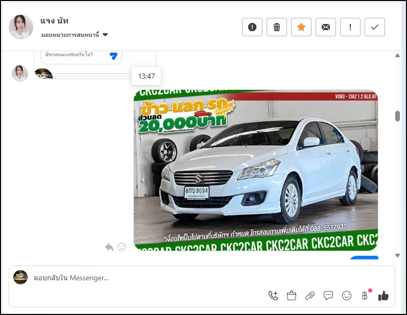The width and height of the screenshot is (407, 315).
Task: Toggle the orange star follow-up flag
Action: [301, 27]
